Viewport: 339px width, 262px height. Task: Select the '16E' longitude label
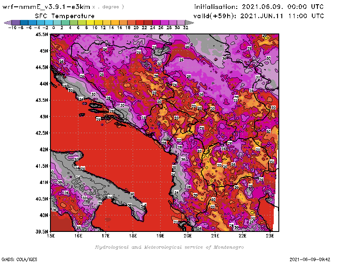78,236
